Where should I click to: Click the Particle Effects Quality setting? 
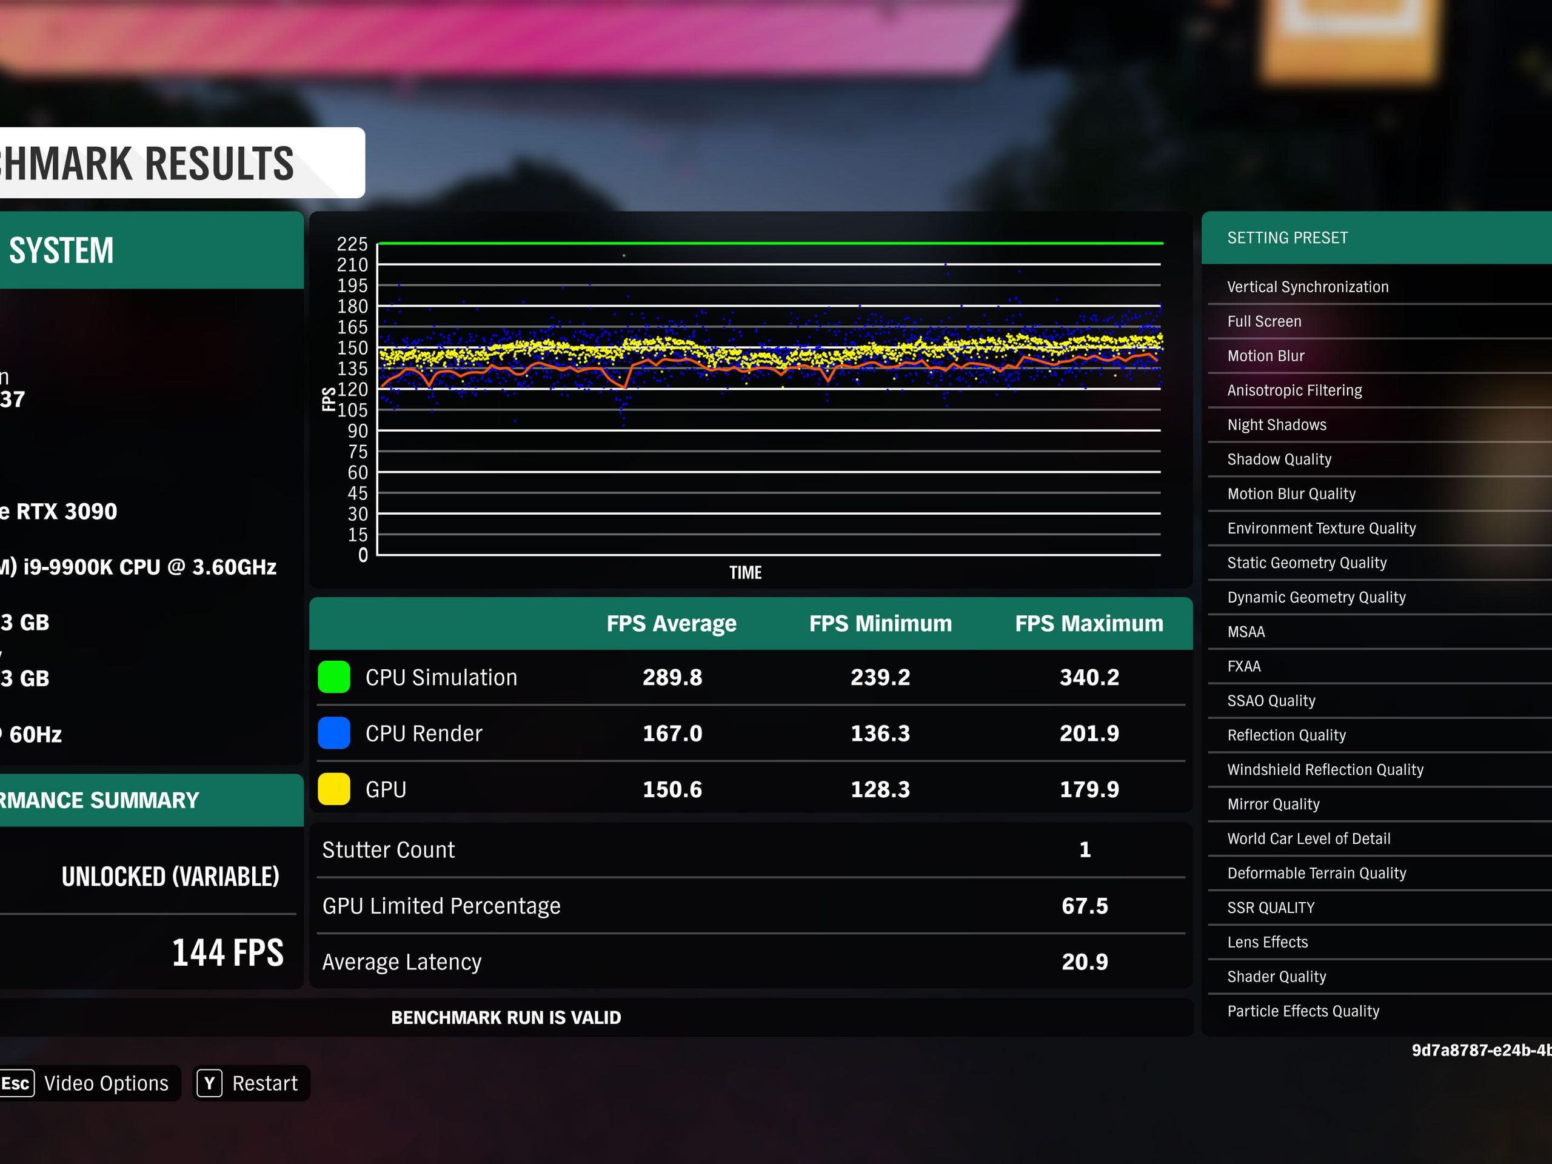click(x=1303, y=1011)
